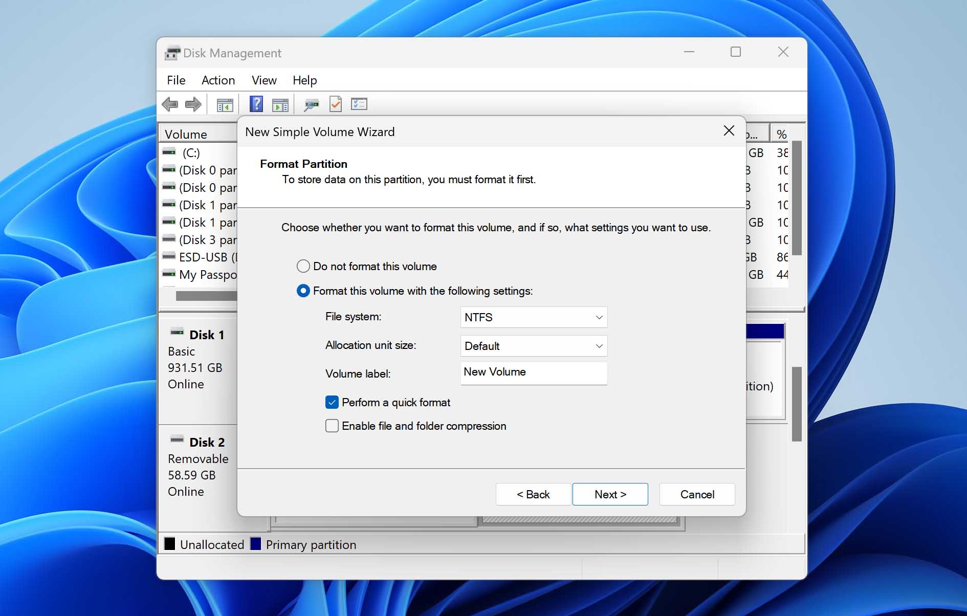This screenshot has width=967, height=616.
Task: Click the black Unallocated legend swatch
Action: (x=170, y=543)
